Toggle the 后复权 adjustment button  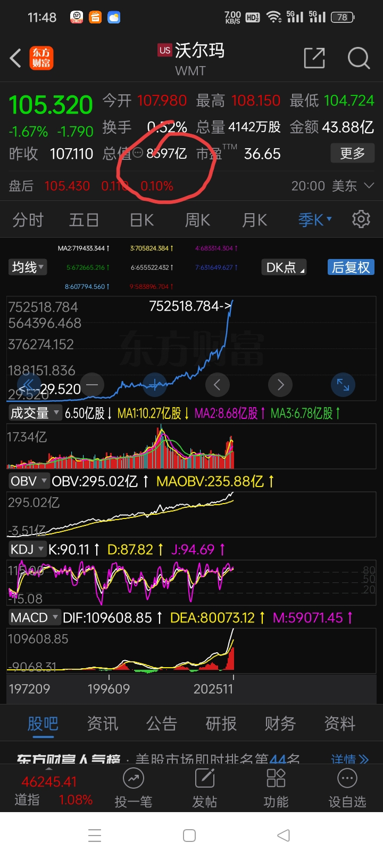coord(351,267)
